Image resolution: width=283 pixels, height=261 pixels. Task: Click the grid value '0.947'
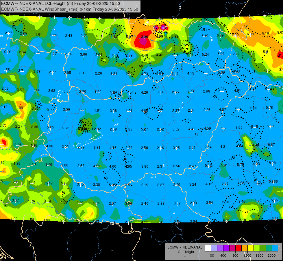(48, 183)
